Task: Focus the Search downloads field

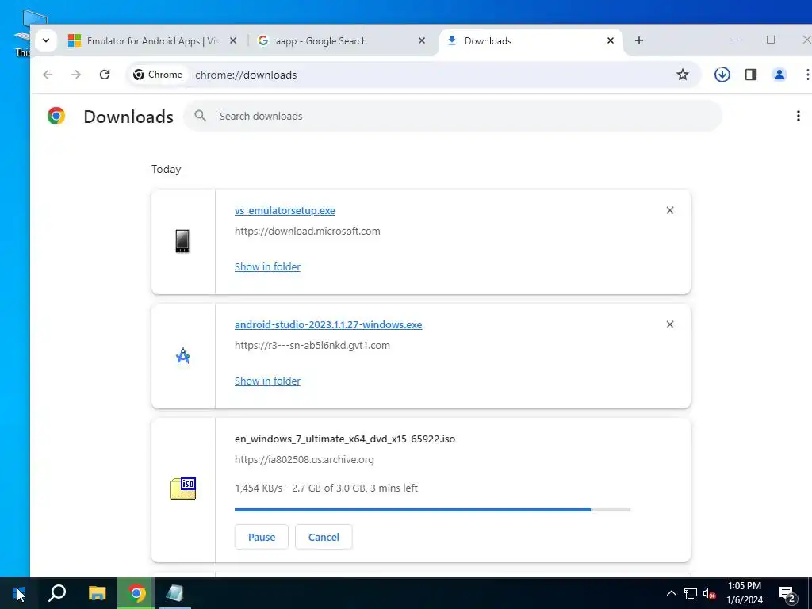Action: [453, 116]
